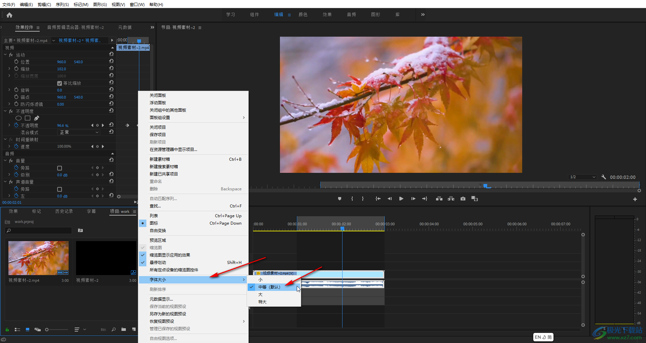Switch project panel to icon view

(x=28, y=330)
